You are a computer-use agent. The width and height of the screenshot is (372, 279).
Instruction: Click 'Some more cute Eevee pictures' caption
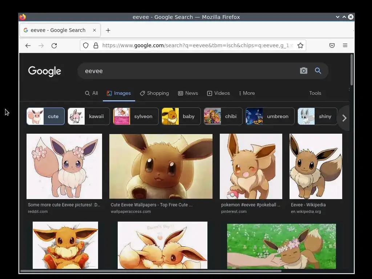click(x=64, y=205)
